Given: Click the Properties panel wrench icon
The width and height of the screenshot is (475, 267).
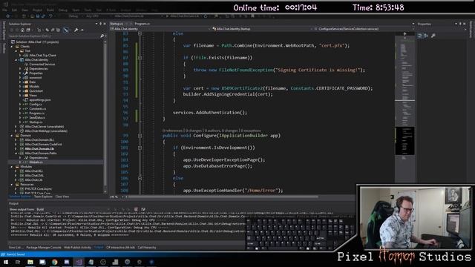Looking at the screenshot, I should click(433, 36).
